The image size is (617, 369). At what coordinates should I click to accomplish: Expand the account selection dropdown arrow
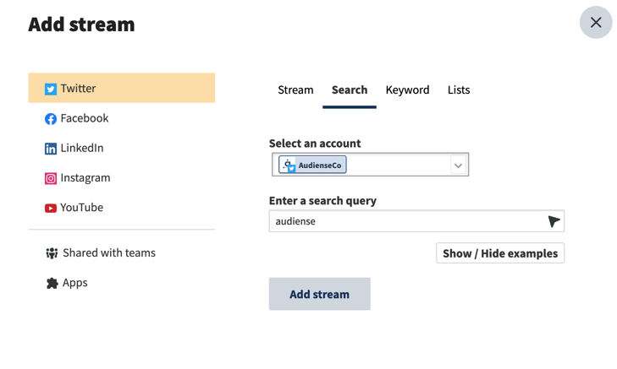coord(458,166)
